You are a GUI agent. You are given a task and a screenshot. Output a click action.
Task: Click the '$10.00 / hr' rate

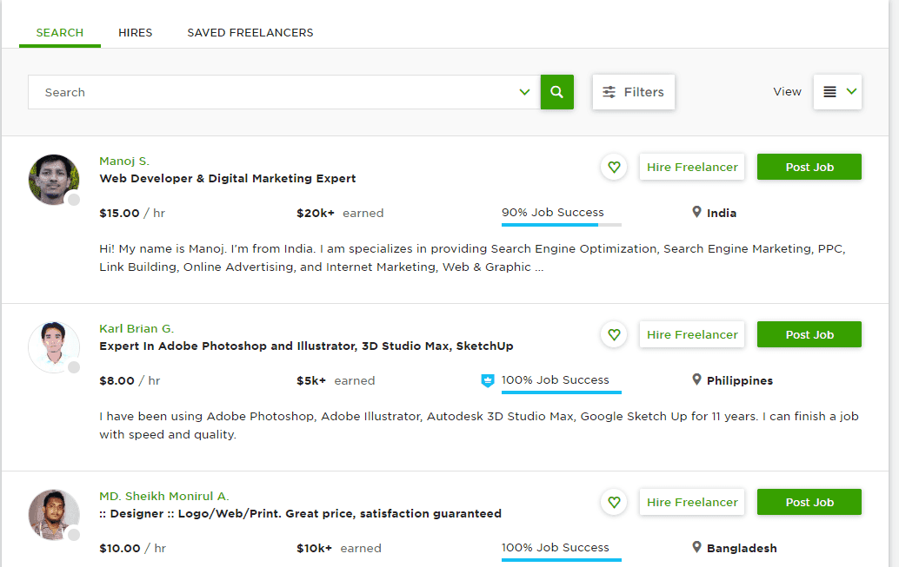(132, 548)
